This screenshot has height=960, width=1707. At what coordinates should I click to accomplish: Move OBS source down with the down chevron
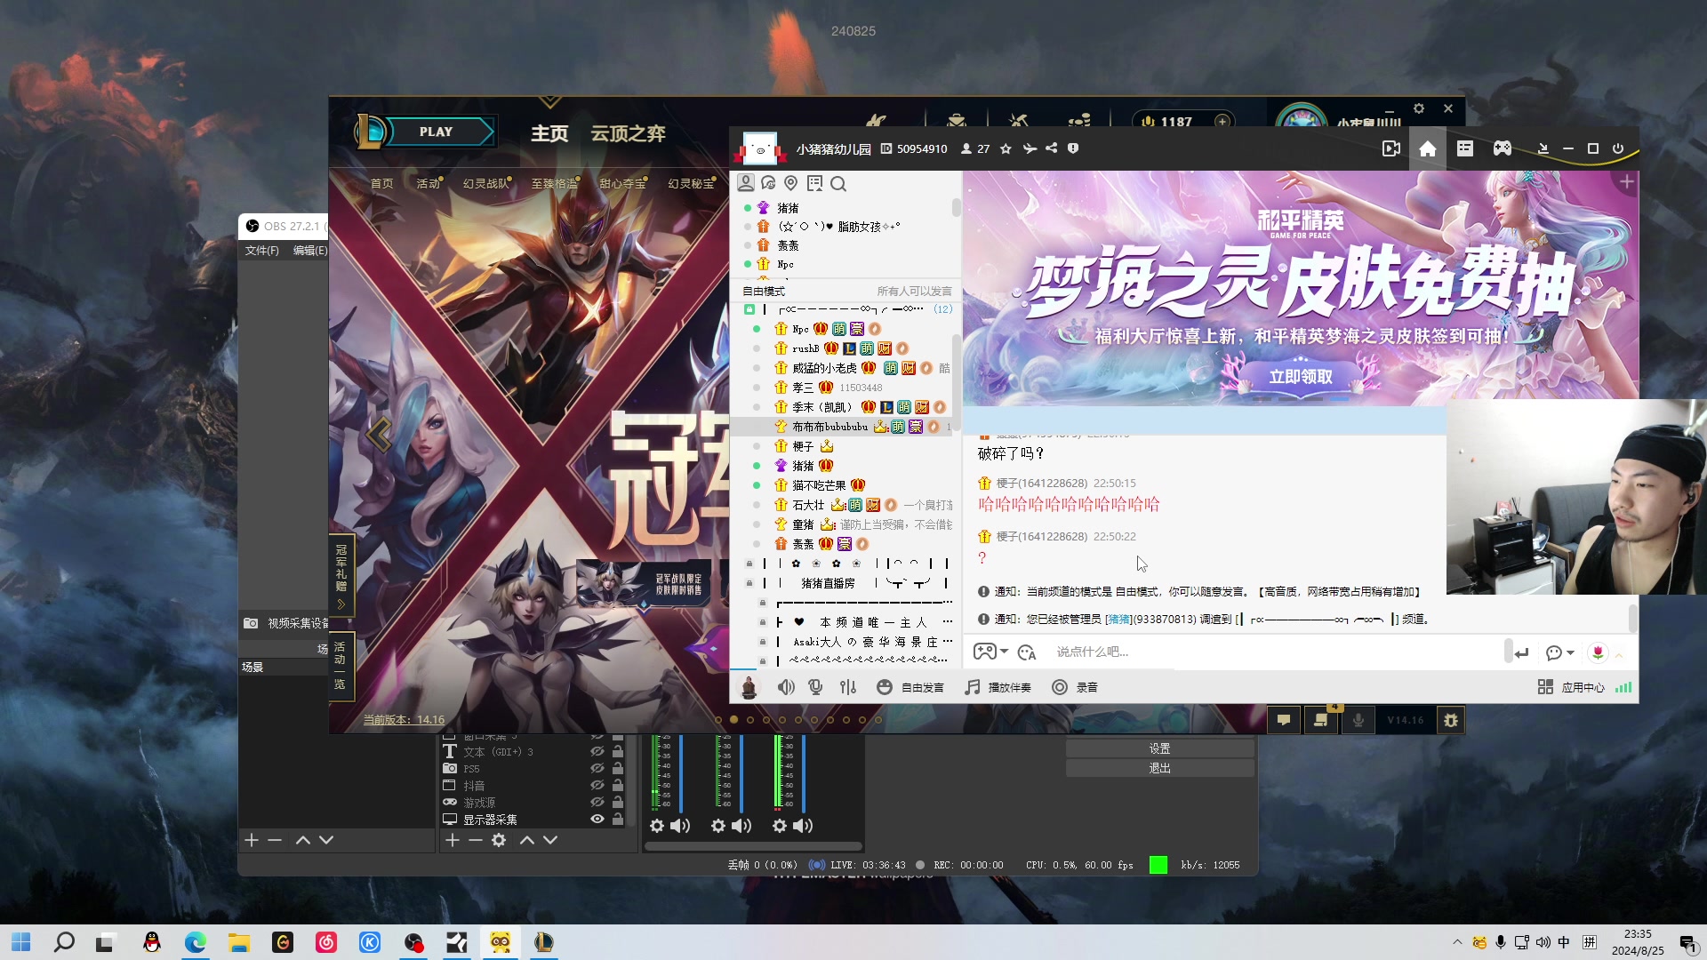pos(550,840)
